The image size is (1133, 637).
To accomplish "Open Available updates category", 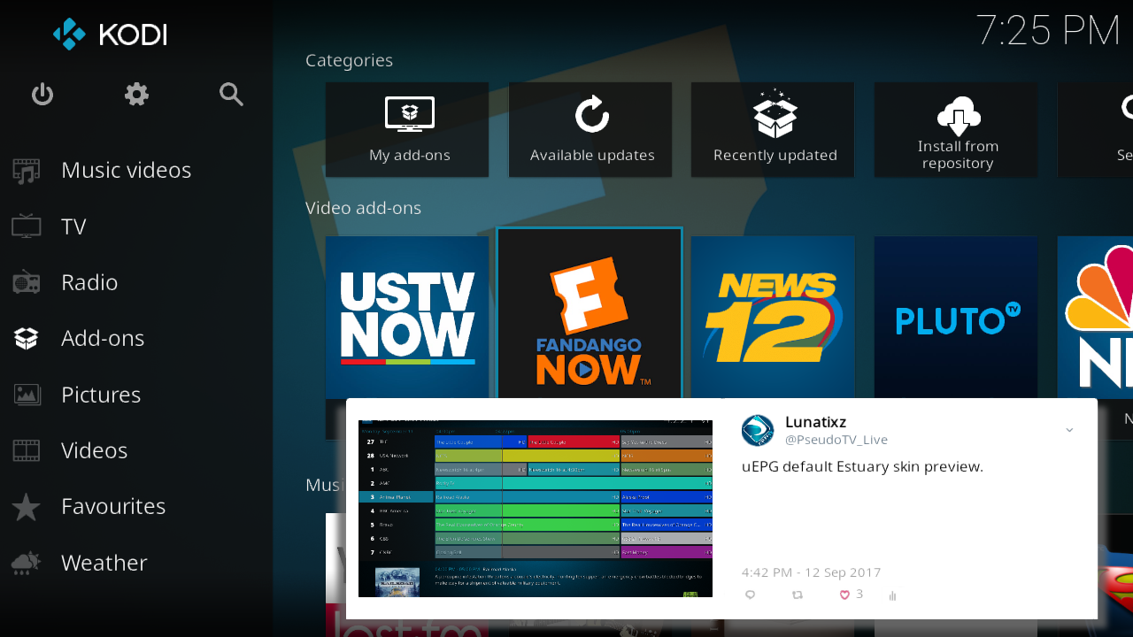I will [x=590, y=130].
